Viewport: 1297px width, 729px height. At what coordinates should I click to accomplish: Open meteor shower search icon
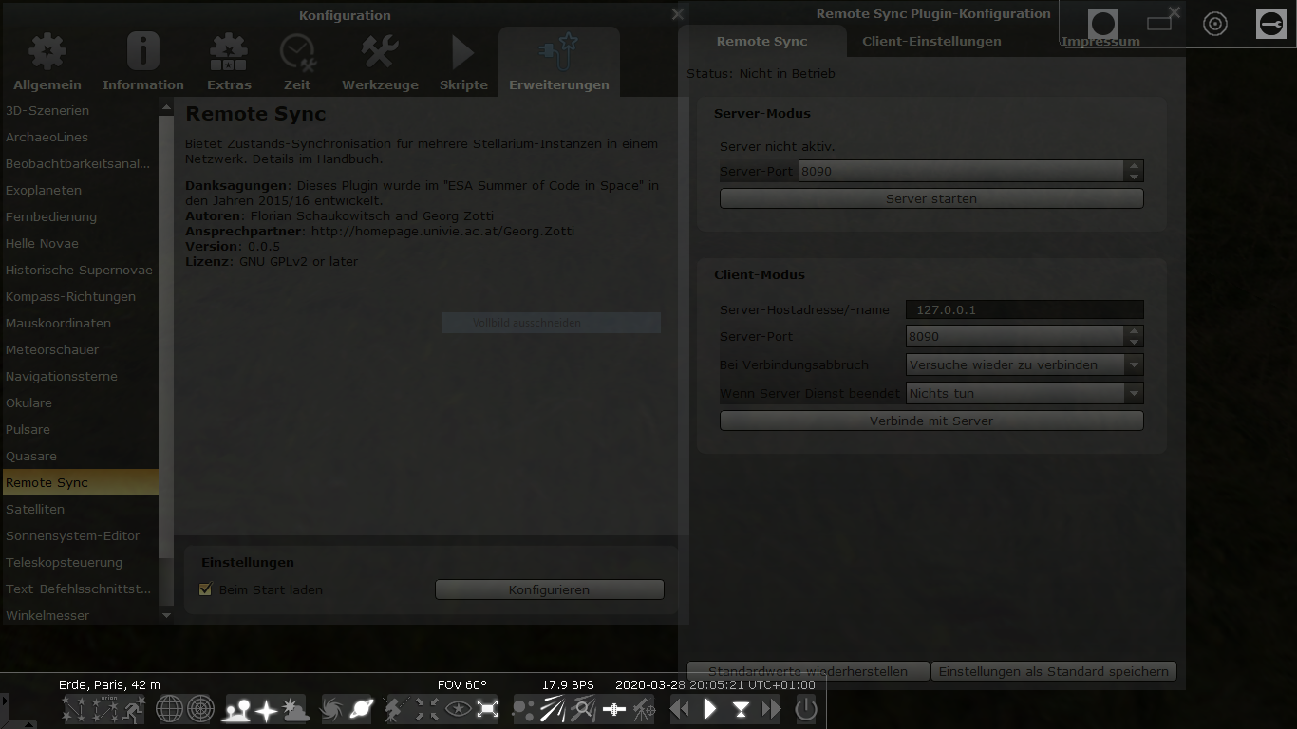click(x=583, y=709)
